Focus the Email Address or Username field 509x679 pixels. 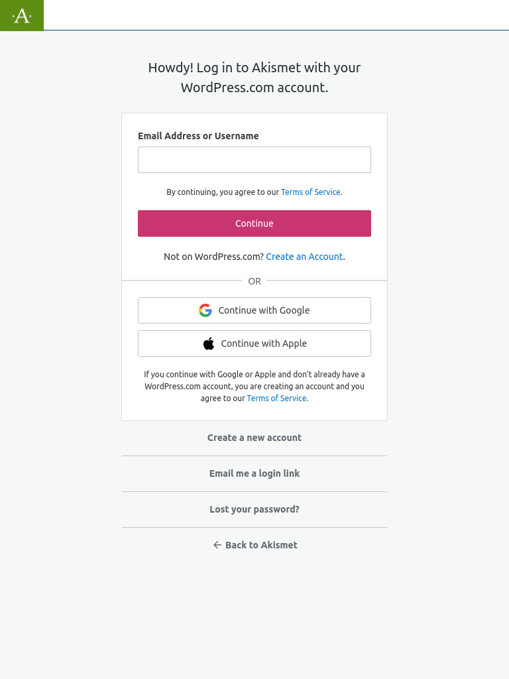tap(254, 160)
